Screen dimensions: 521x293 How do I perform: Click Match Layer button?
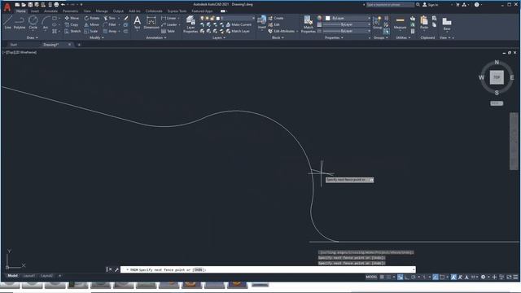pyautogui.click(x=238, y=31)
